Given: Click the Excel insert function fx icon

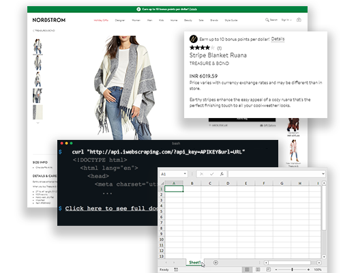Looking at the screenshot, I should tap(222, 174).
